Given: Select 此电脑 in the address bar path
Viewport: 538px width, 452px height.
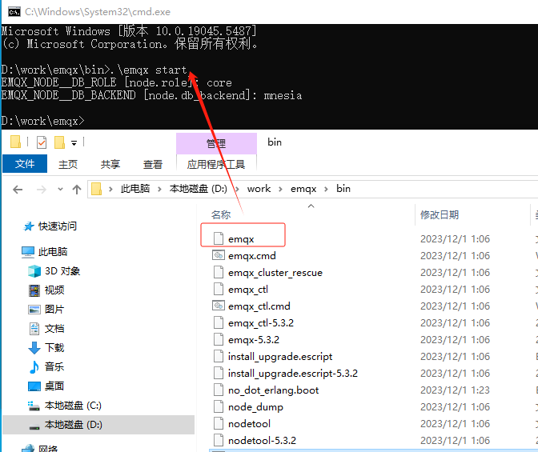Looking at the screenshot, I should (x=135, y=189).
